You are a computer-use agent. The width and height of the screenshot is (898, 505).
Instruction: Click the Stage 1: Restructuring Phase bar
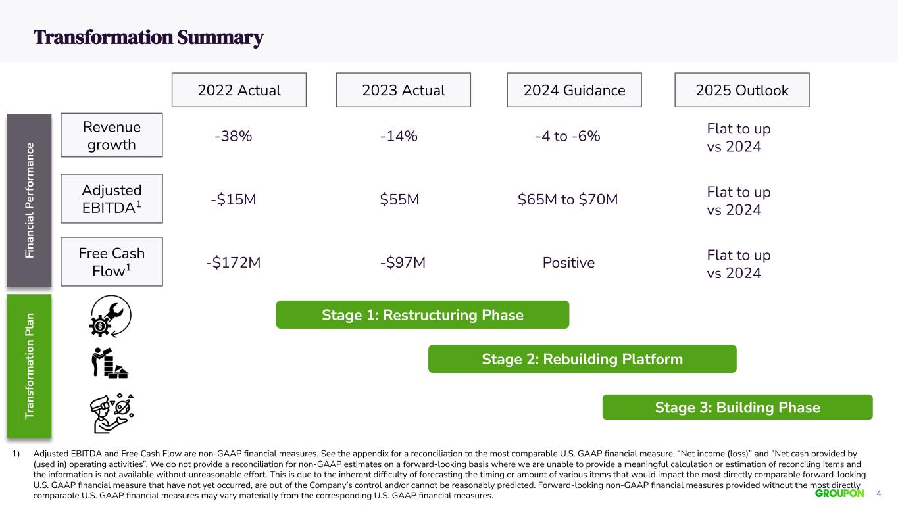pyautogui.click(x=422, y=315)
